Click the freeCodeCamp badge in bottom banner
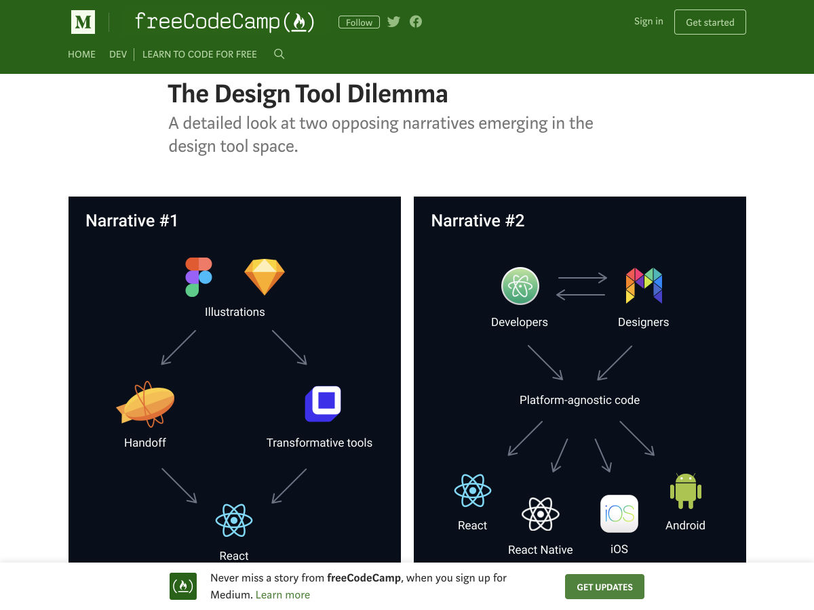814x610 pixels. (183, 586)
